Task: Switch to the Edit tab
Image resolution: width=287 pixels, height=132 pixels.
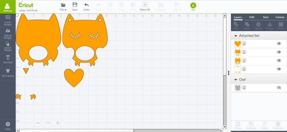Action: click(x=252, y=17)
